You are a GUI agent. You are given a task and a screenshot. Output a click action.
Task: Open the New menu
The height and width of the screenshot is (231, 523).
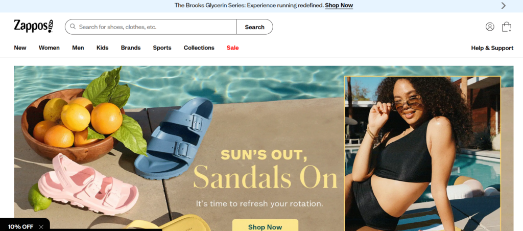(x=20, y=48)
